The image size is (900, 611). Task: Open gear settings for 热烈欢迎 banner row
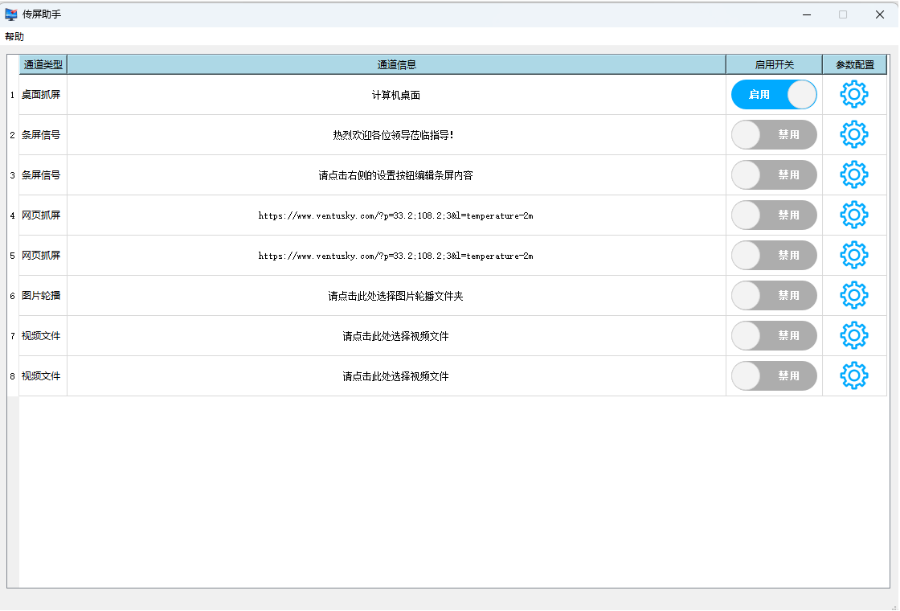coord(853,135)
